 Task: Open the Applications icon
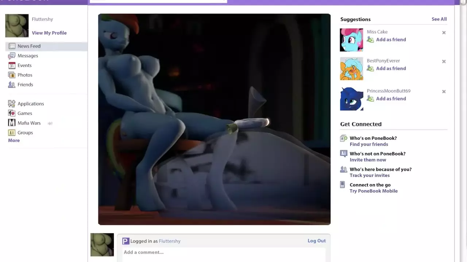[x=12, y=104]
